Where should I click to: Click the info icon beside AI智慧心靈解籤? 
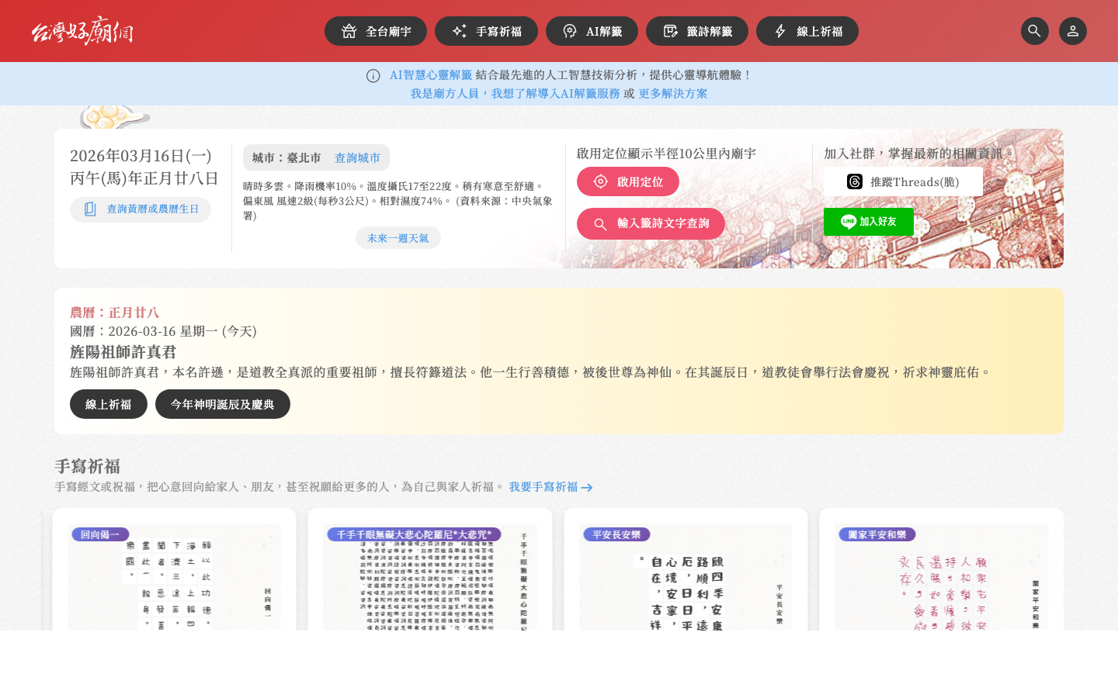coord(373,75)
